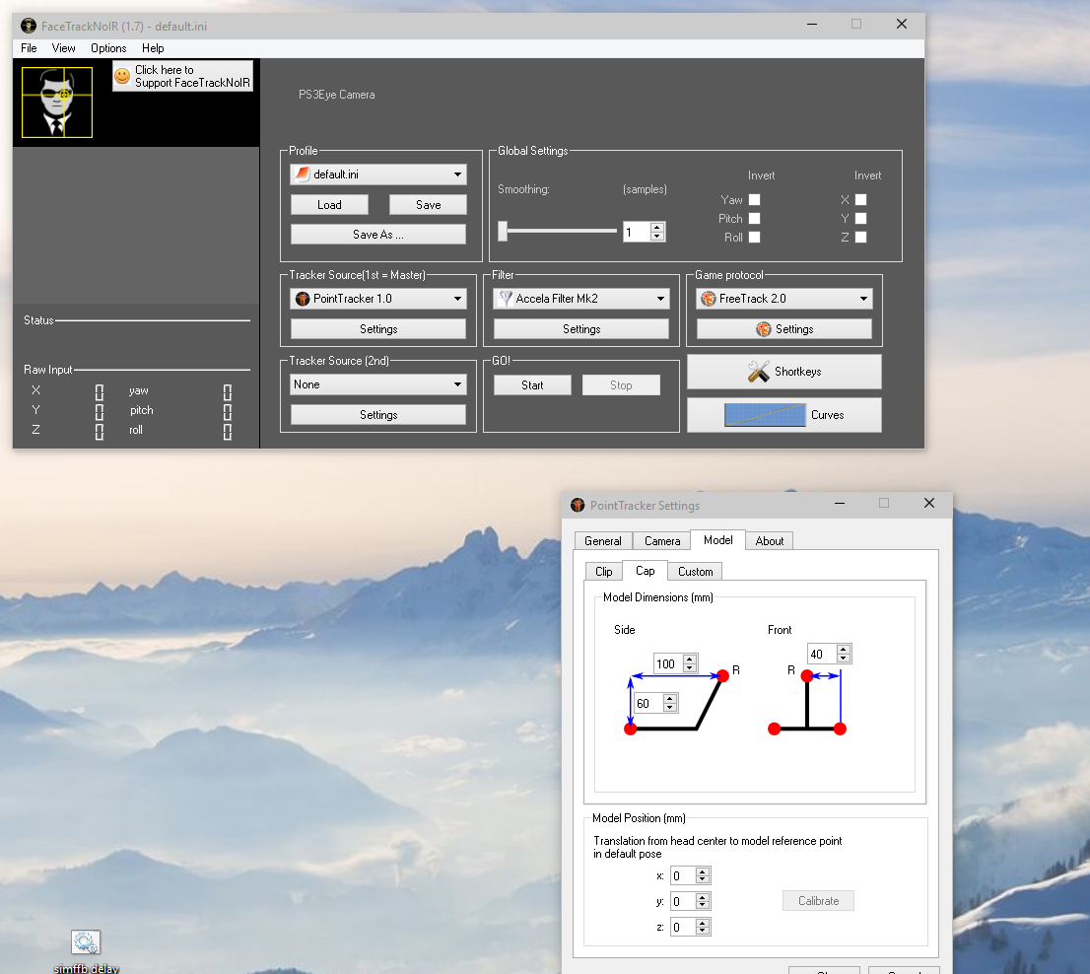This screenshot has height=974, width=1090.
Task: Switch to the Camera tab
Action: pyautogui.click(x=662, y=541)
